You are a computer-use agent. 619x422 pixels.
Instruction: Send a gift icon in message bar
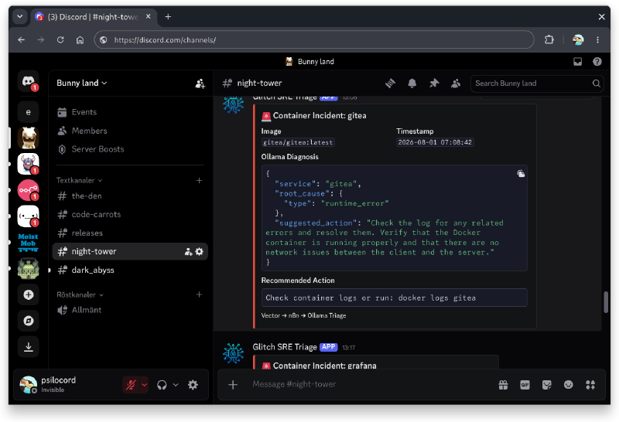click(503, 385)
